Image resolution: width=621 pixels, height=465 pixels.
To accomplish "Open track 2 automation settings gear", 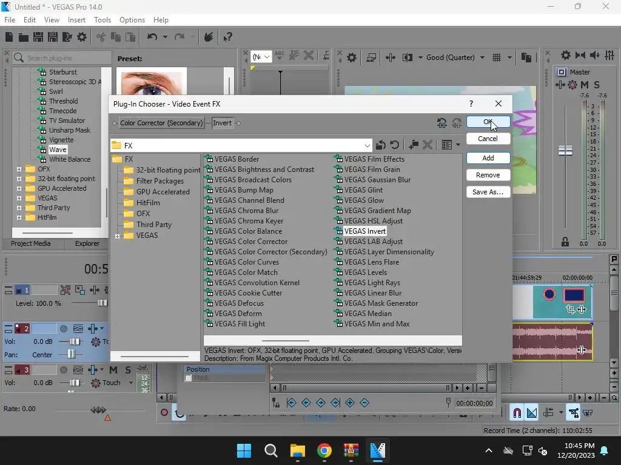I will click(x=95, y=341).
